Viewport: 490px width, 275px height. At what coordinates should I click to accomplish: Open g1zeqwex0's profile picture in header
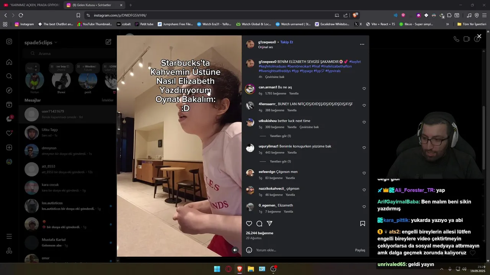(x=250, y=44)
